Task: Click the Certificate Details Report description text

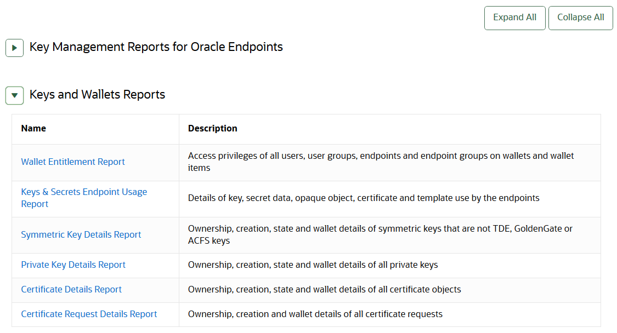Action: click(324, 289)
